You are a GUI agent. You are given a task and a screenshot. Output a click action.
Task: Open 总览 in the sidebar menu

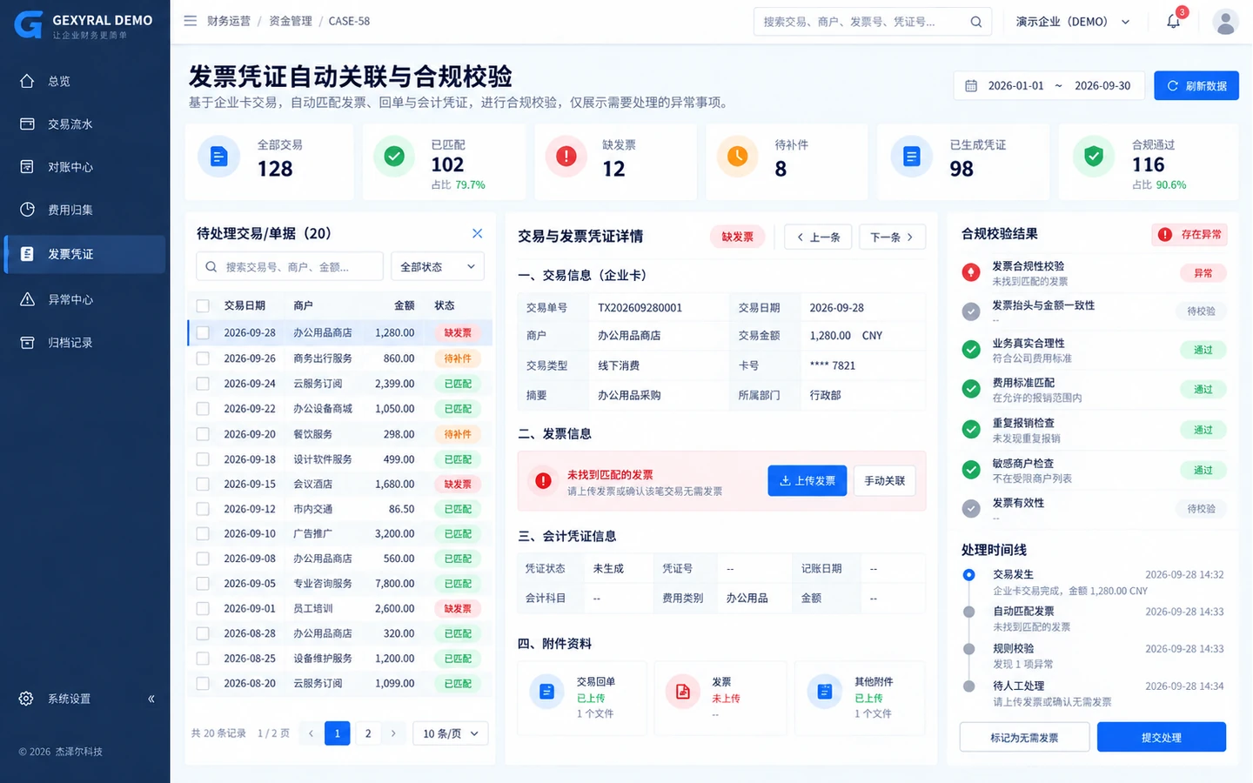84,81
